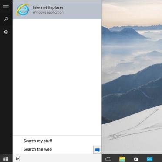Click the Internet Explorer logo icon
This screenshot has width=162, height=162.
pos(22,10)
